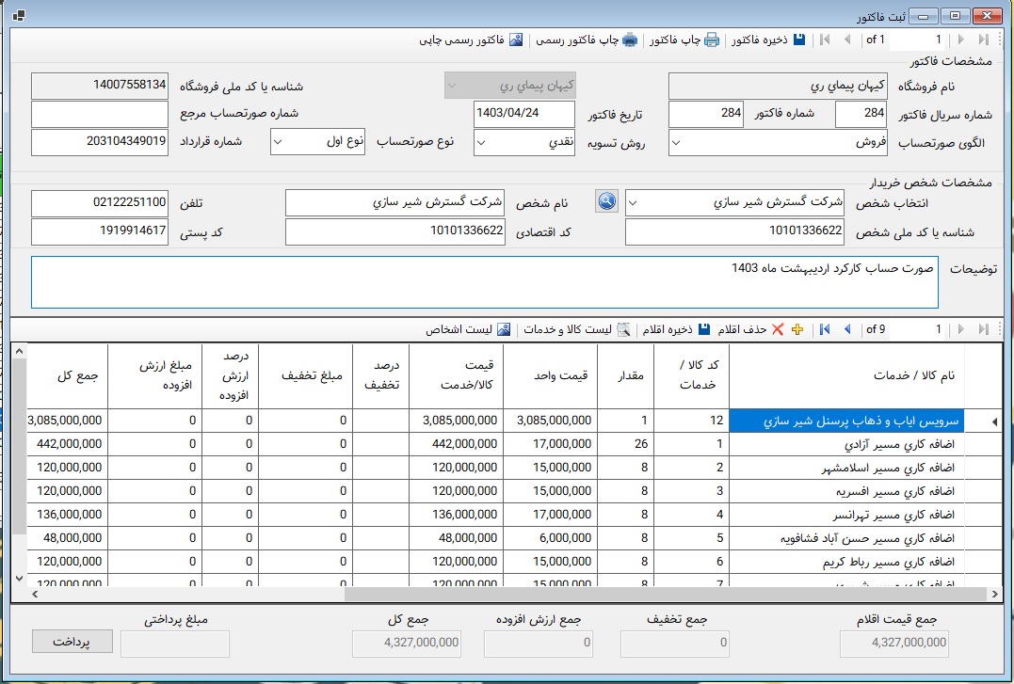Go to the previous item in items navigator
This screenshot has height=684, width=1014.
click(x=847, y=329)
